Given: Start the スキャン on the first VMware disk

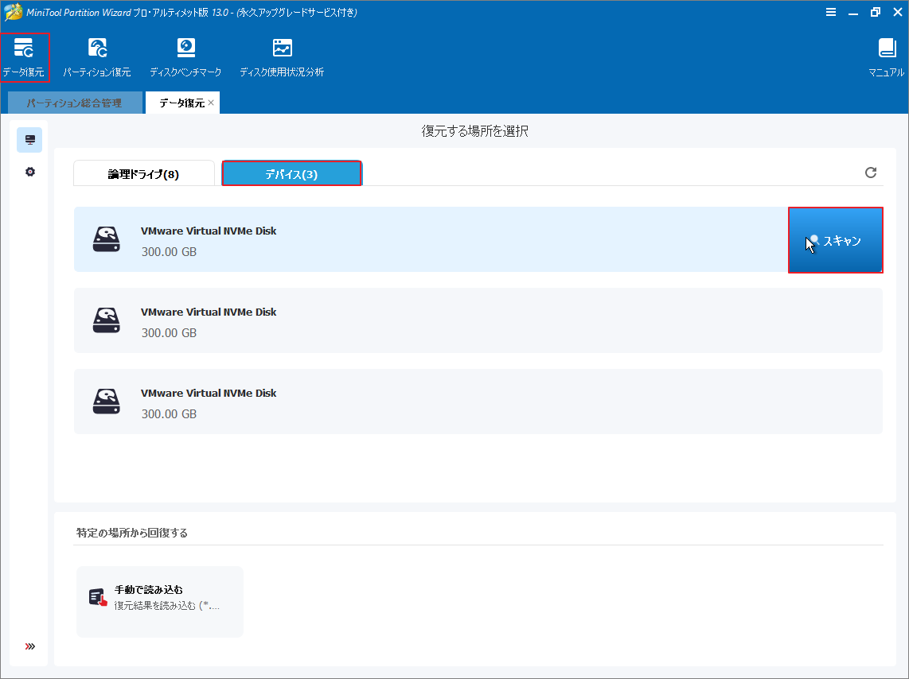Looking at the screenshot, I should (x=835, y=239).
